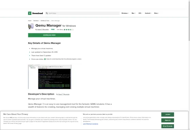Click the List of Partners link
Screen dimensions: 190x130
tap(91, 124)
